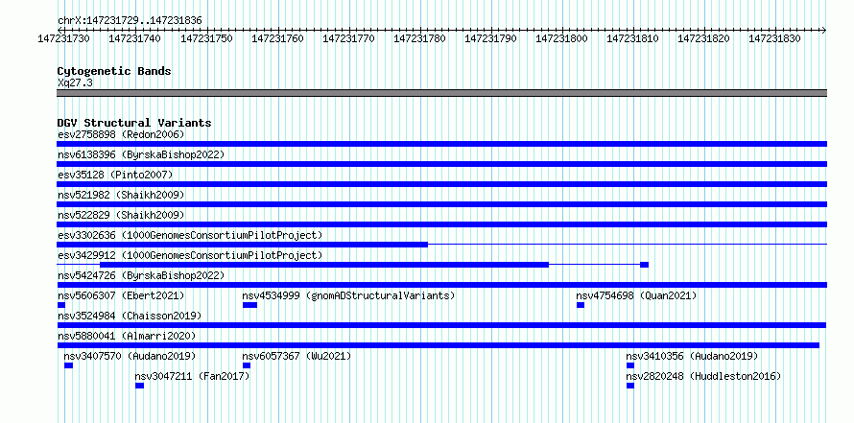Click the blue bar under nsv3524984
This screenshot has height=423, width=854.
coord(441,325)
